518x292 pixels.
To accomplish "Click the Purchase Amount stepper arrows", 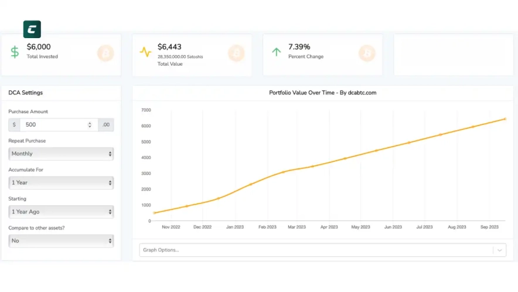I will [90, 125].
